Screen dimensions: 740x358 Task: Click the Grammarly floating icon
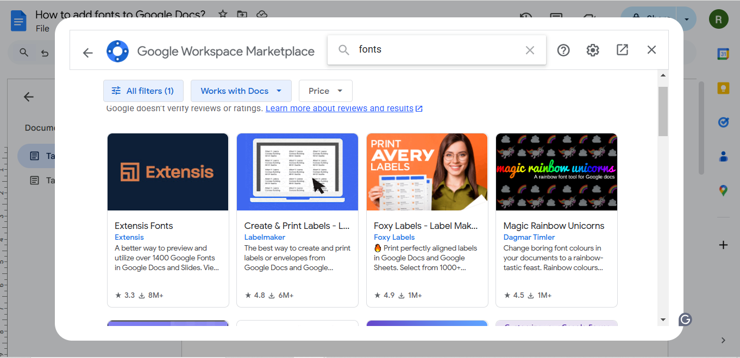(x=685, y=320)
